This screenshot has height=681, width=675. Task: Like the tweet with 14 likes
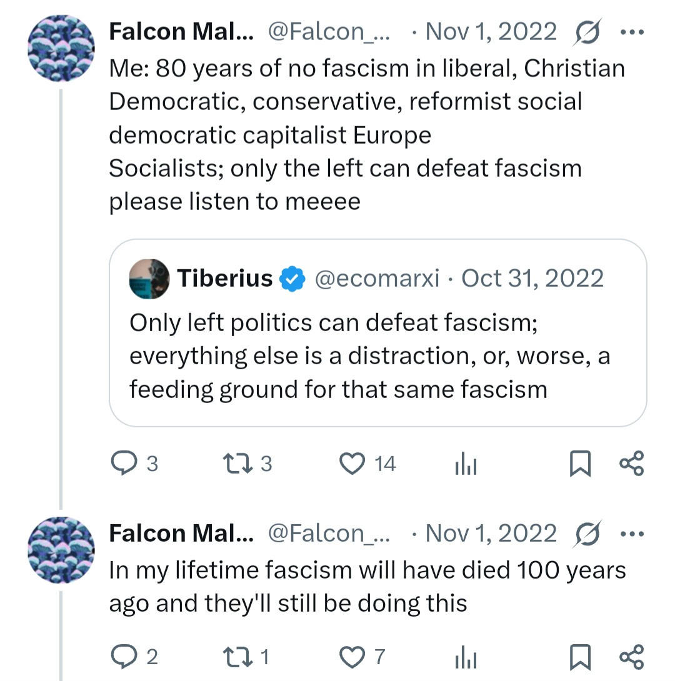pyautogui.click(x=352, y=464)
